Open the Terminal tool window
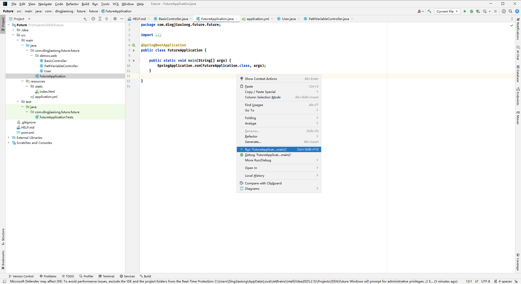The image size is (521, 284). pos(106,276)
